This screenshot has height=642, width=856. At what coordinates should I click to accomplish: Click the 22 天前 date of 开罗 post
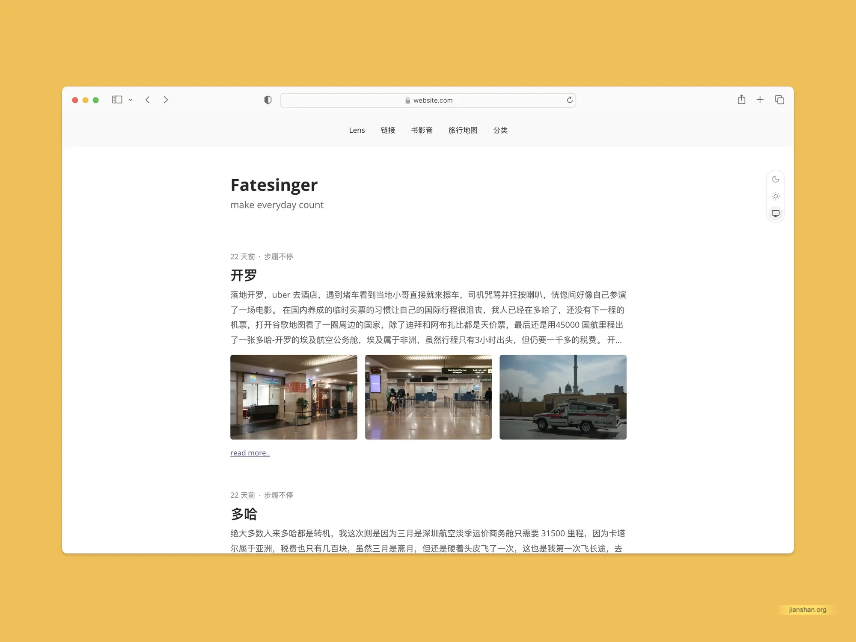point(243,256)
